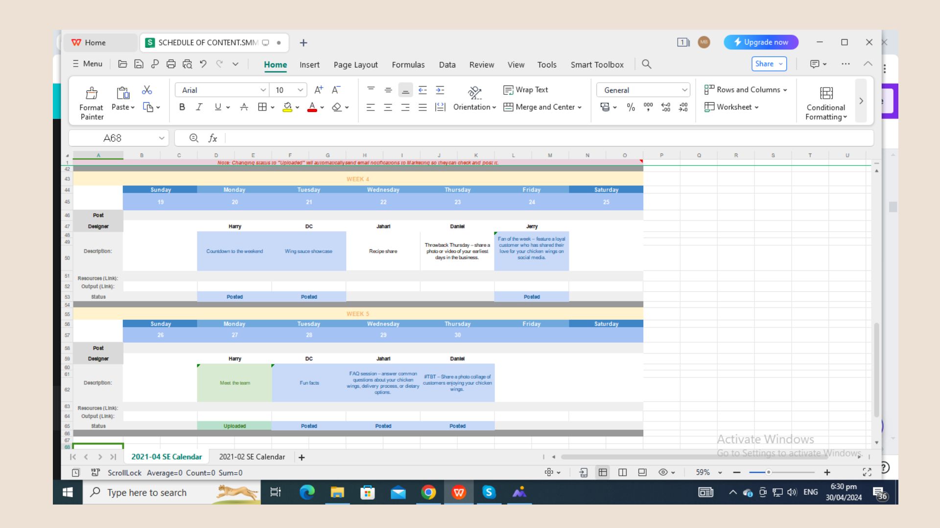
Task: Click the strikethrough text icon
Action: (244, 107)
